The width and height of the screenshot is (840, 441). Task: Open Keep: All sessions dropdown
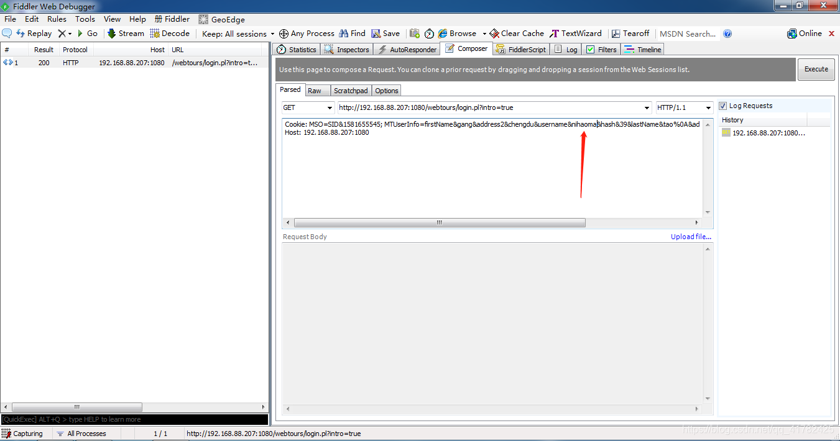[x=238, y=34]
